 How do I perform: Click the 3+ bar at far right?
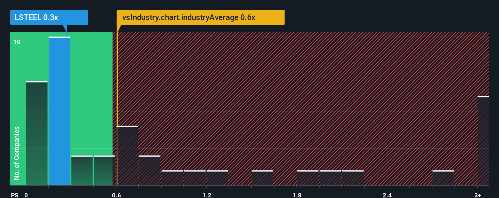pyautogui.click(x=483, y=141)
